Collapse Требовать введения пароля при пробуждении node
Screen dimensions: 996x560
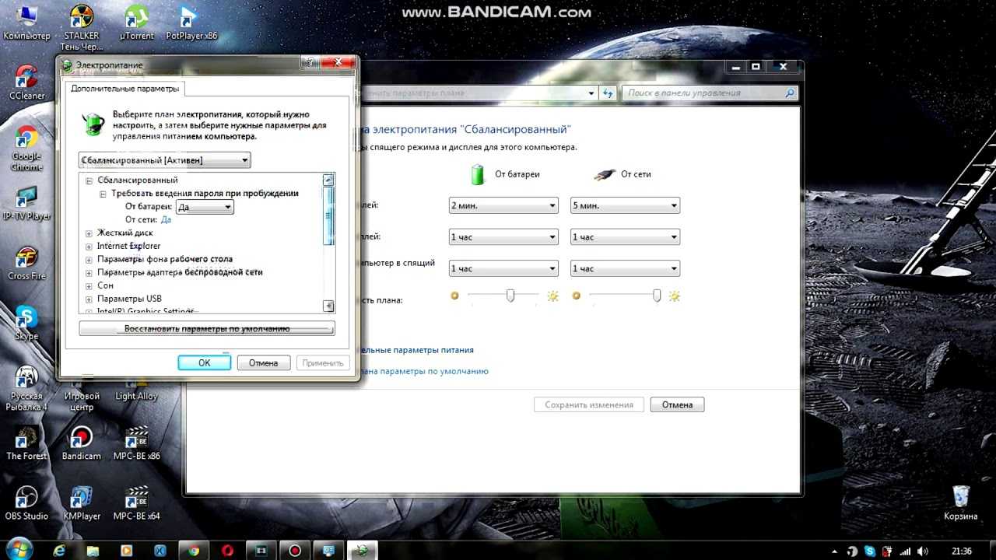tap(103, 194)
